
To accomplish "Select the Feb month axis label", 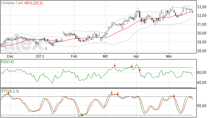I will [x=74, y=56].
